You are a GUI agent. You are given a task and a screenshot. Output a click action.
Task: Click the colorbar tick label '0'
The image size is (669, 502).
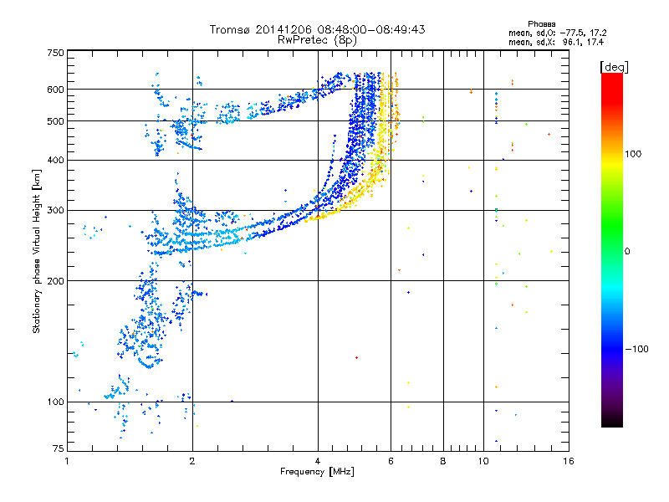pyautogui.click(x=627, y=252)
